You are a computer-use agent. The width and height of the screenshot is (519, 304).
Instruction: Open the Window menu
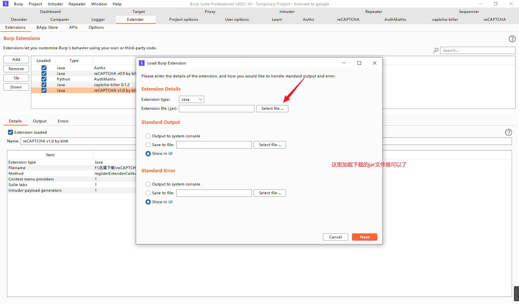tap(99, 4)
